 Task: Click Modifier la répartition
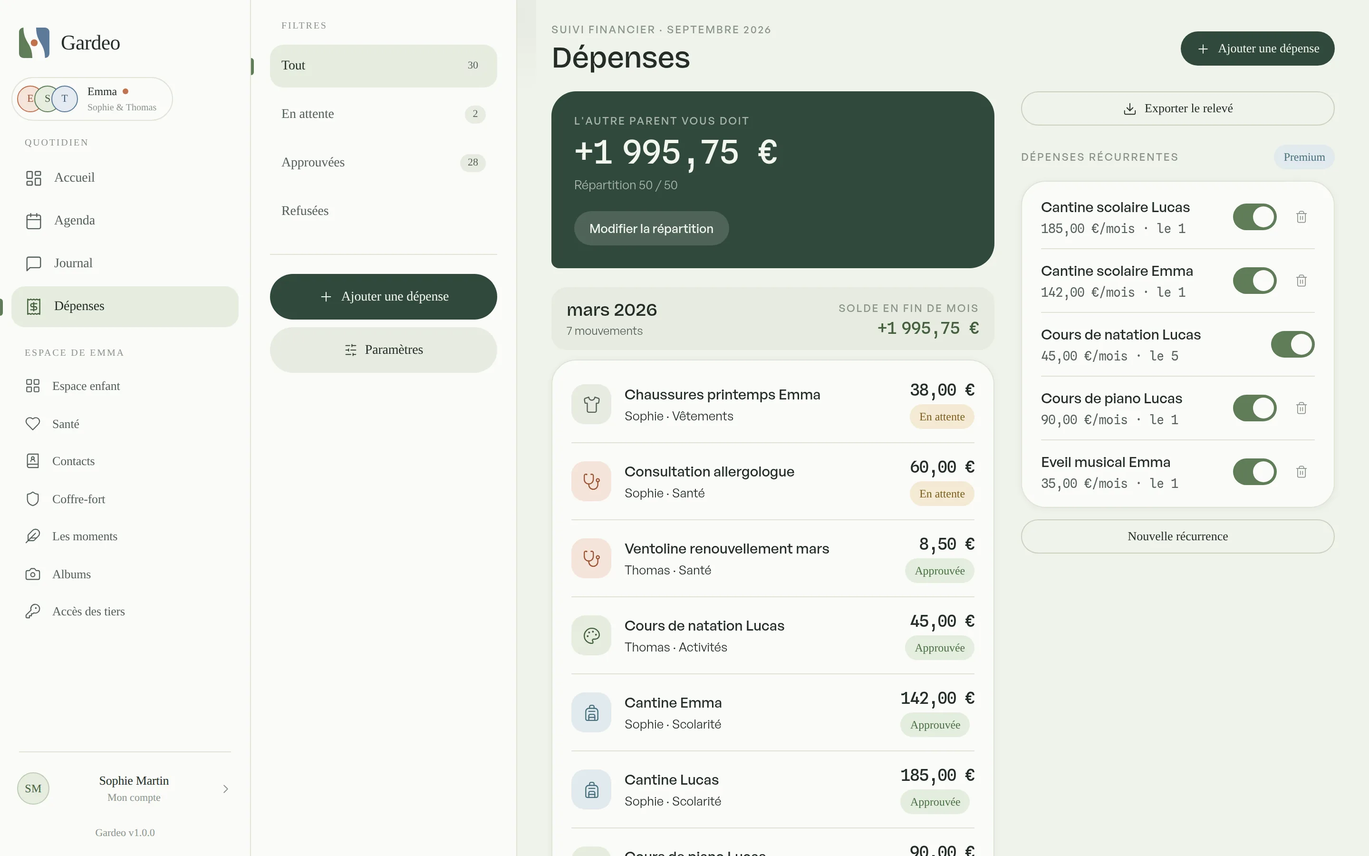click(x=651, y=229)
